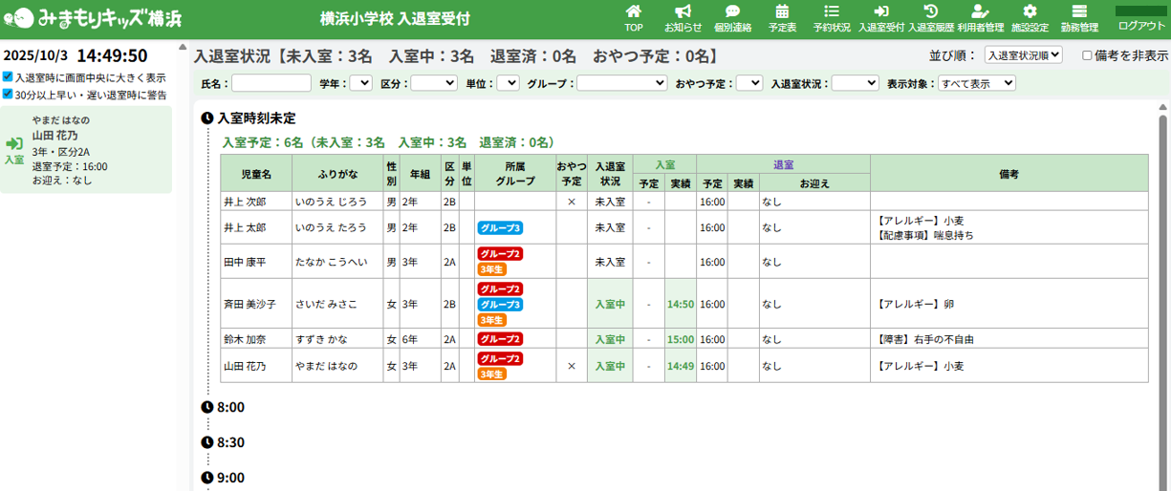Viewport: 1171px width, 491px height.
Task: Open 予約状況 list icon
Action: pos(832,11)
